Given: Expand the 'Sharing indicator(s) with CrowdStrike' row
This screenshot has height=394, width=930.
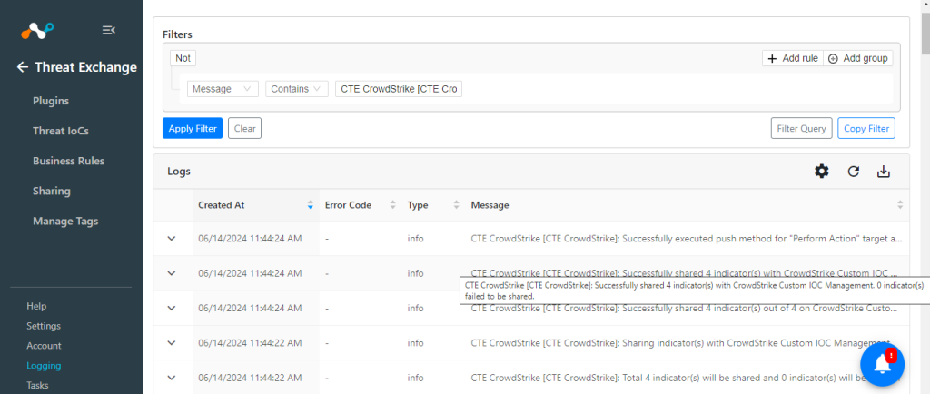Looking at the screenshot, I should pos(172,342).
